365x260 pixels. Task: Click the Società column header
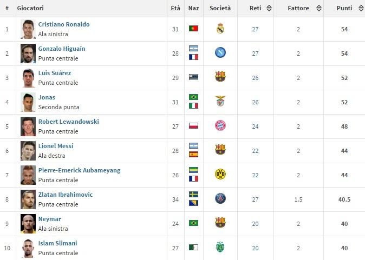220,8
